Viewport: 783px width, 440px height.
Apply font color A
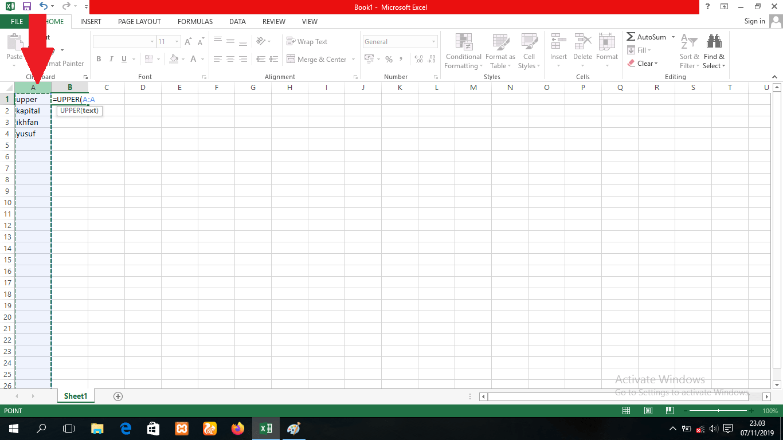[194, 59]
